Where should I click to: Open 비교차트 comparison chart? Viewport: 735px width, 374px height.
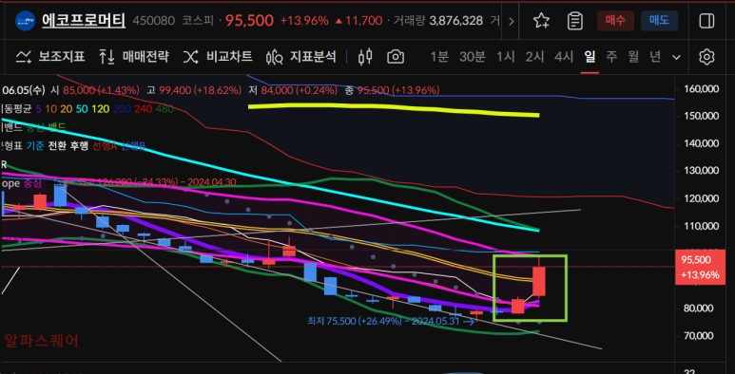[218, 57]
